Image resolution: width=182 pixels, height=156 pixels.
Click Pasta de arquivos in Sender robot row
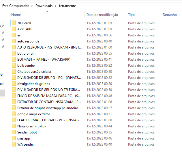(141, 132)
